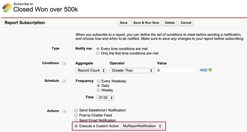Click the info icon next to Schedule
The width and height of the screenshot is (247, 132).
(64, 81)
